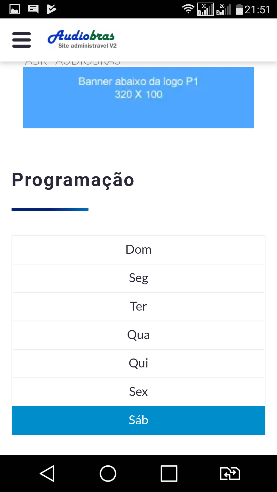Open the hamburger navigation menu
This screenshot has height=492, width=277.
[22, 40]
